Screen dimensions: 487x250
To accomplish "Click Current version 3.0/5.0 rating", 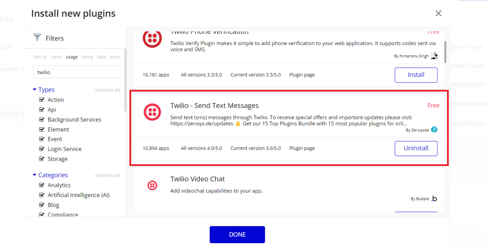I will tap(256, 149).
